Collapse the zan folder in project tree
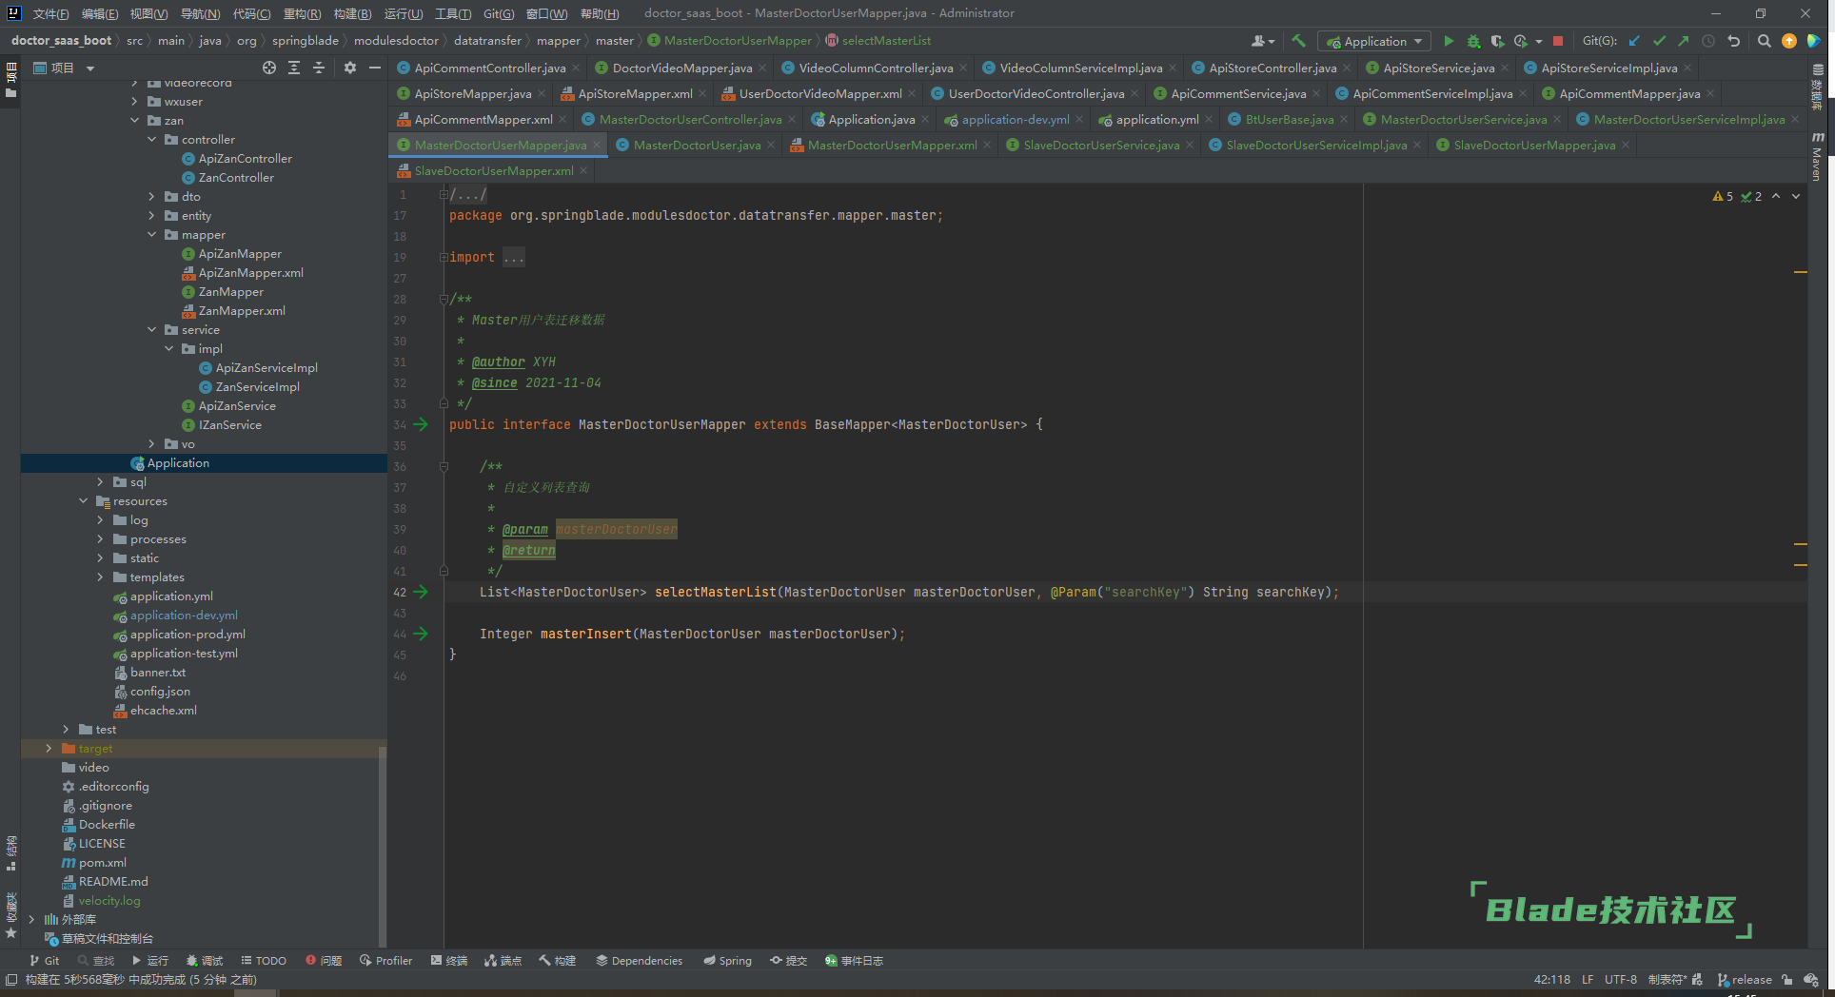Viewport: 1835px width, 997px height. coord(134,120)
